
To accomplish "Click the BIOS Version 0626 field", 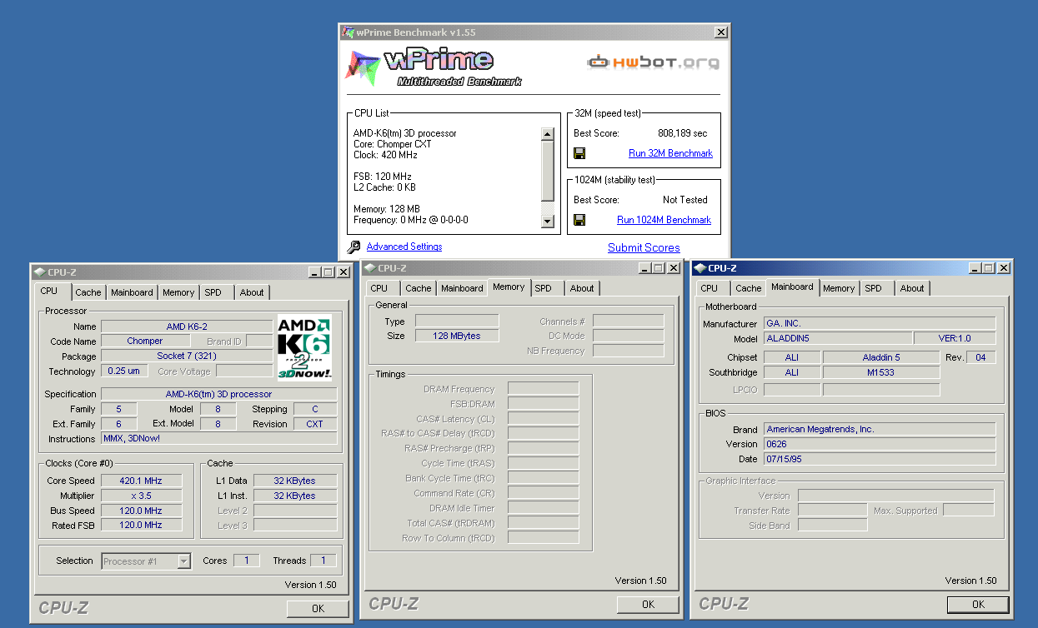I will click(880, 444).
